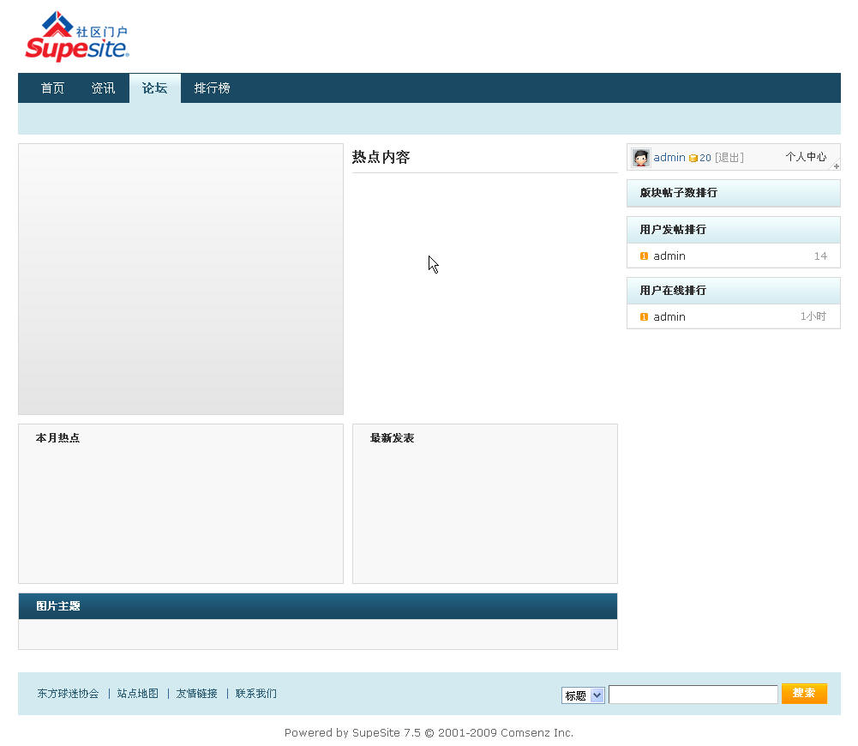Viewport: 858px width, 746px height.
Task: Open the 首页 navigation tab
Action: click(x=52, y=88)
